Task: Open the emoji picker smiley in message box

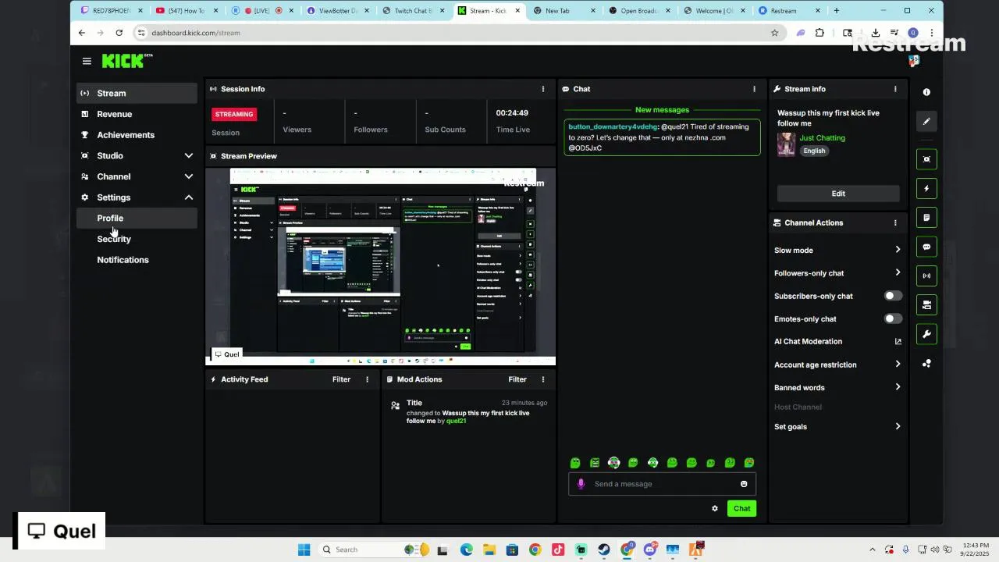Action: (x=744, y=484)
